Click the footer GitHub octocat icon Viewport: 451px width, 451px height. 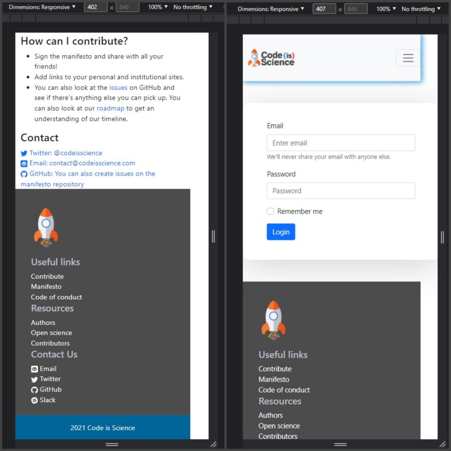tap(34, 390)
